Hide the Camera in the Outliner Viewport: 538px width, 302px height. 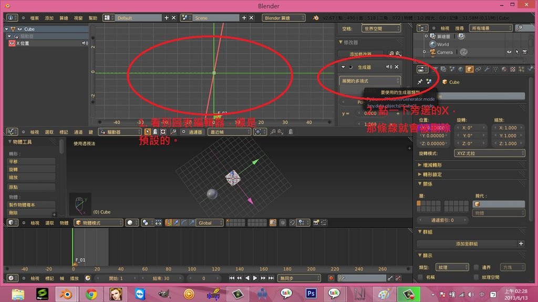pyautogui.click(x=509, y=52)
